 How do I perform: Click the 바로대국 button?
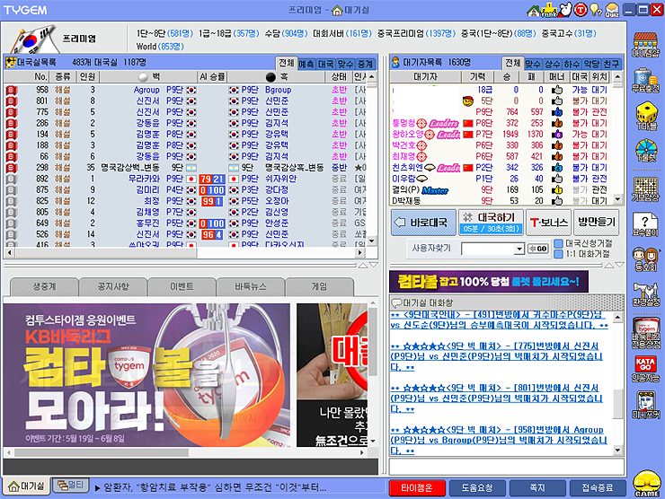tap(423, 223)
